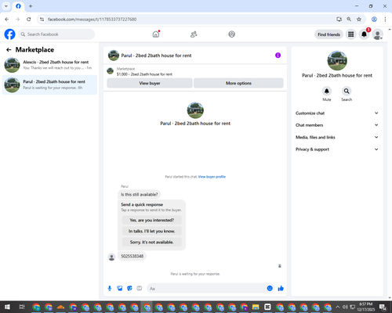Send 'Sorry, it's not available.' response
Image resolution: width=392 pixels, height=313 pixels.
(152, 242)
